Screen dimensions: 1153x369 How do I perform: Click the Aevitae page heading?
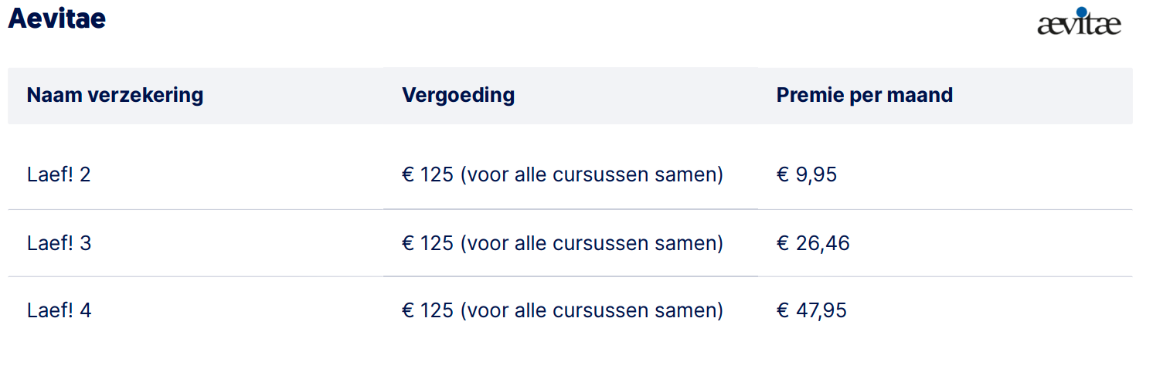pos(56,19)
